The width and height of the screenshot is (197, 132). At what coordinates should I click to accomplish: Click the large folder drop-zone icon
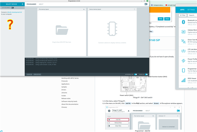[x=62, y=30]
